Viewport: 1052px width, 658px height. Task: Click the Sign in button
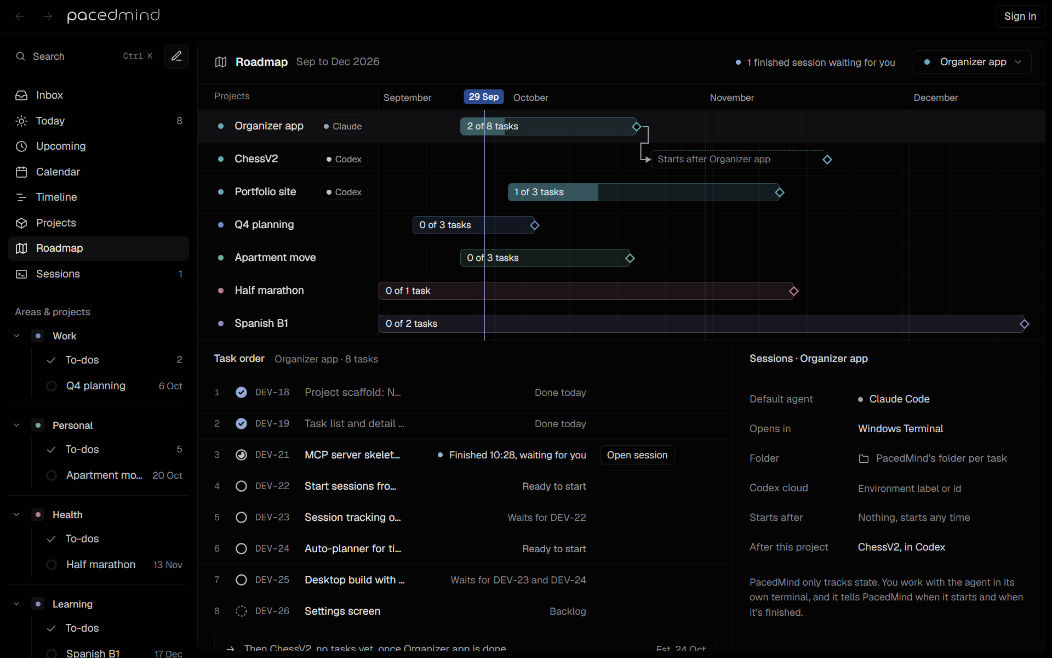coord(1020,16)
